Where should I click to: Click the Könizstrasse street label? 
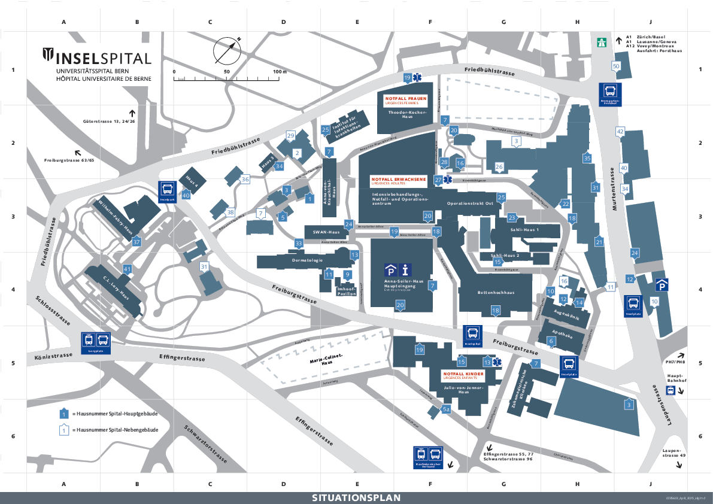(x=53, y=356)
